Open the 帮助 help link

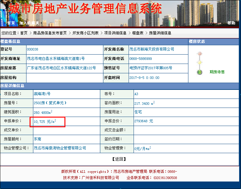(231, 23)
